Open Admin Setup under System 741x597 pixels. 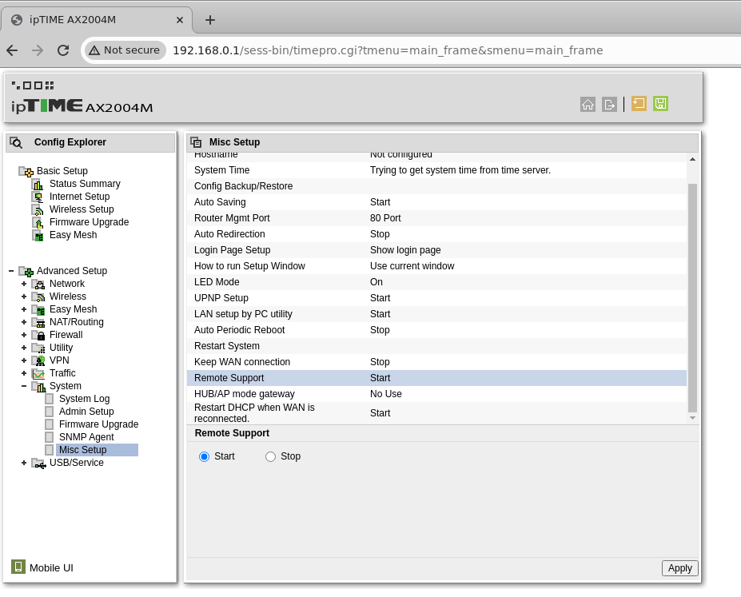tap(86, 412)
